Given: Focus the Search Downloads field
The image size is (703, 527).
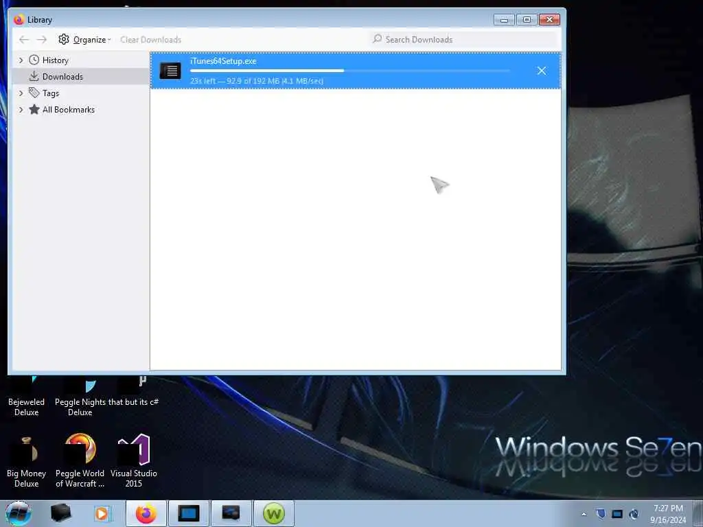Looking at the screenshot, I should coord(464,39).
